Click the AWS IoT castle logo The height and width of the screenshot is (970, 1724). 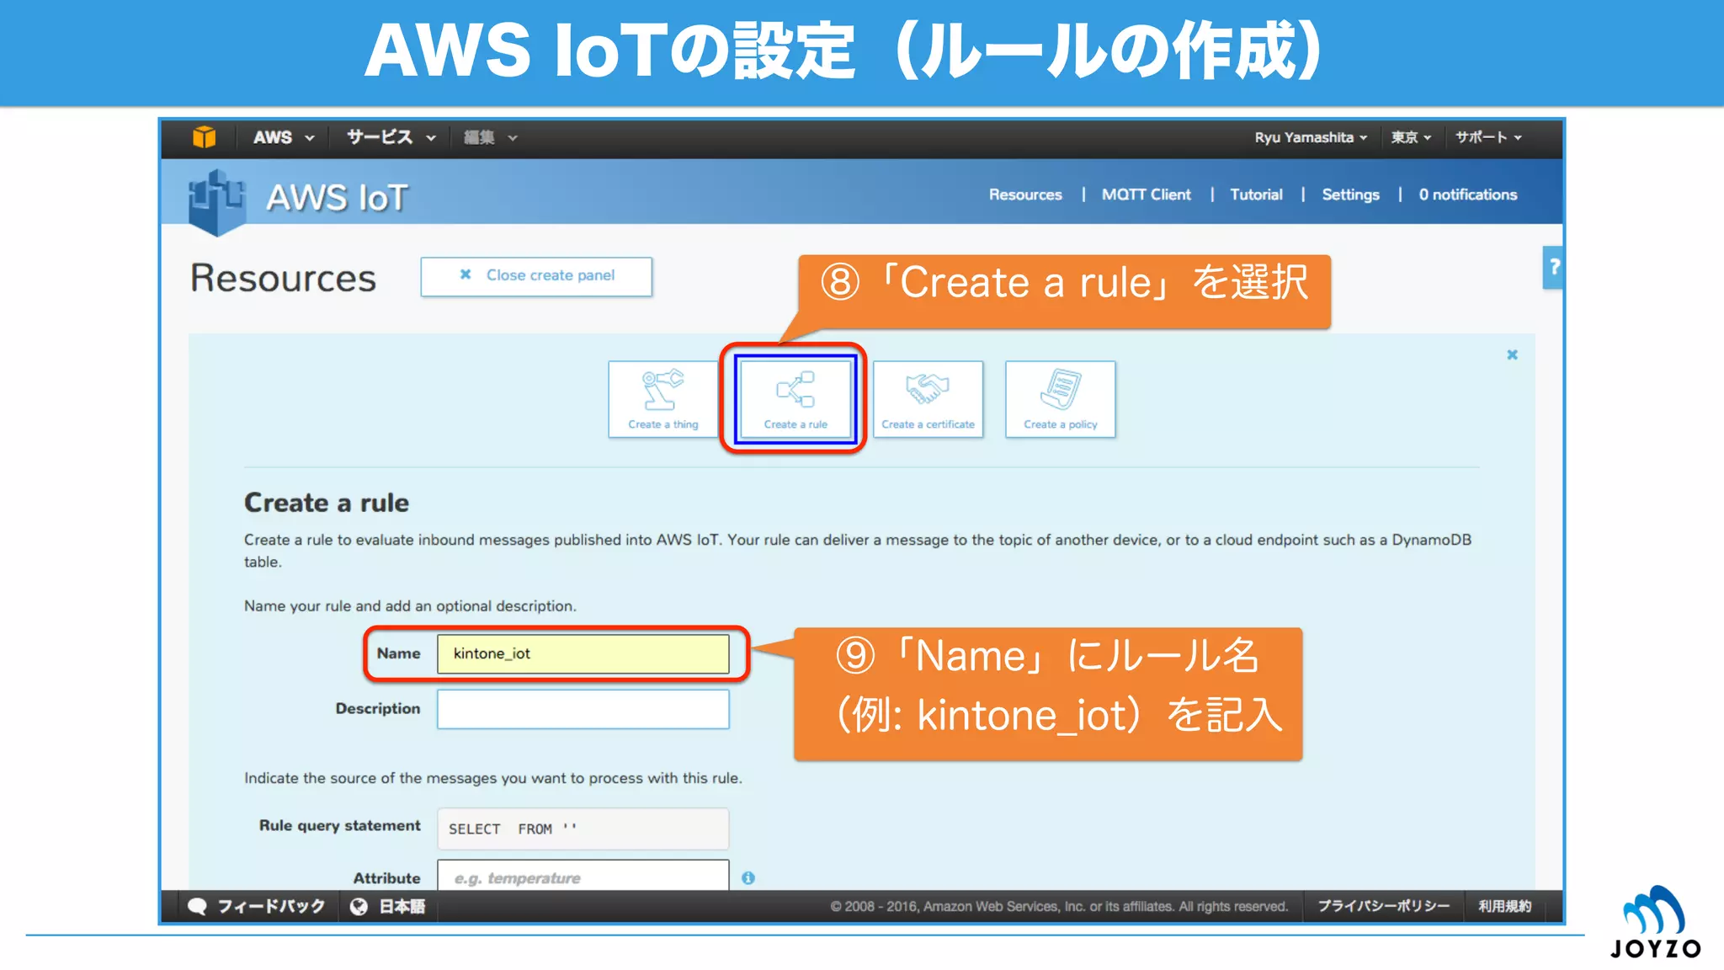coord(217,201)
